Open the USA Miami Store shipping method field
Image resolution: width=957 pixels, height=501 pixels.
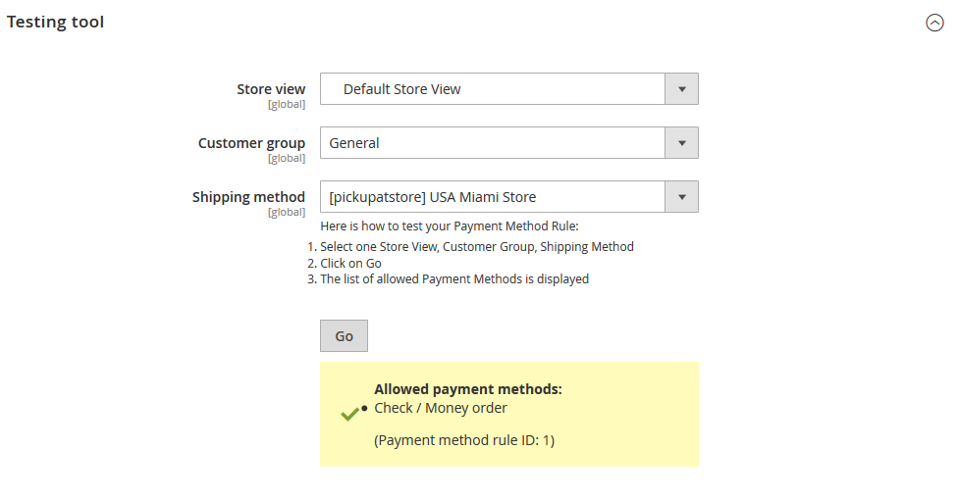(x=493, y=197)
